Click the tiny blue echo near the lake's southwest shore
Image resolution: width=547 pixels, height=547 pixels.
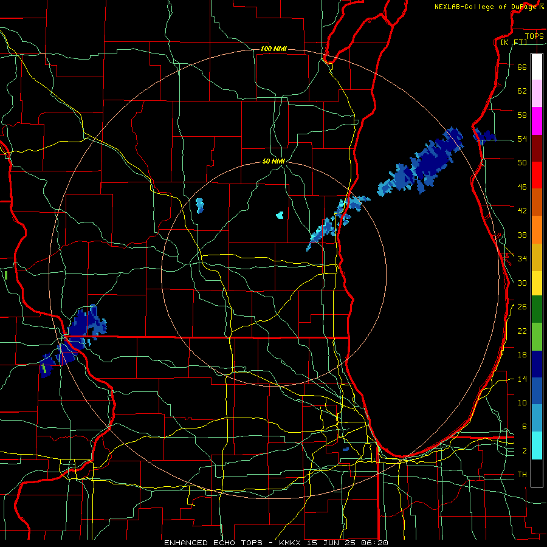tap(346, 449)
